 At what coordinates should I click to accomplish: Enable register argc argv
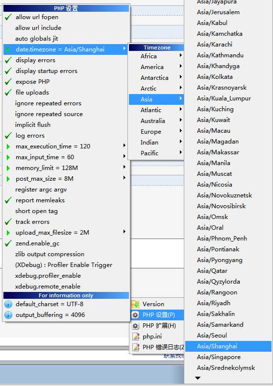tap(66, 190)
